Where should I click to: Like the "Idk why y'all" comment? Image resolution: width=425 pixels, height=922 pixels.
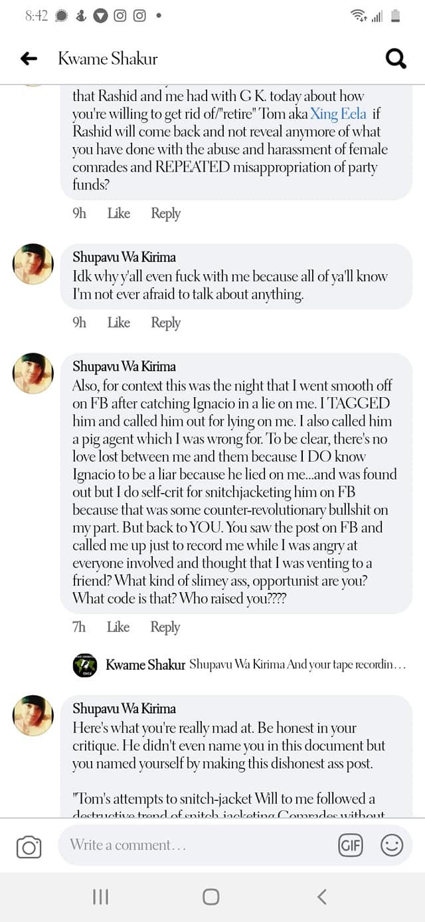[x=118, y=323]
